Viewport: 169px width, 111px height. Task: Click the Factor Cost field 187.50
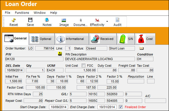86,87
